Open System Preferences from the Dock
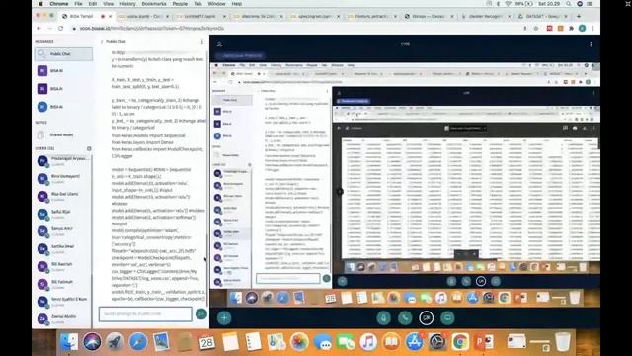 point(436,342)
